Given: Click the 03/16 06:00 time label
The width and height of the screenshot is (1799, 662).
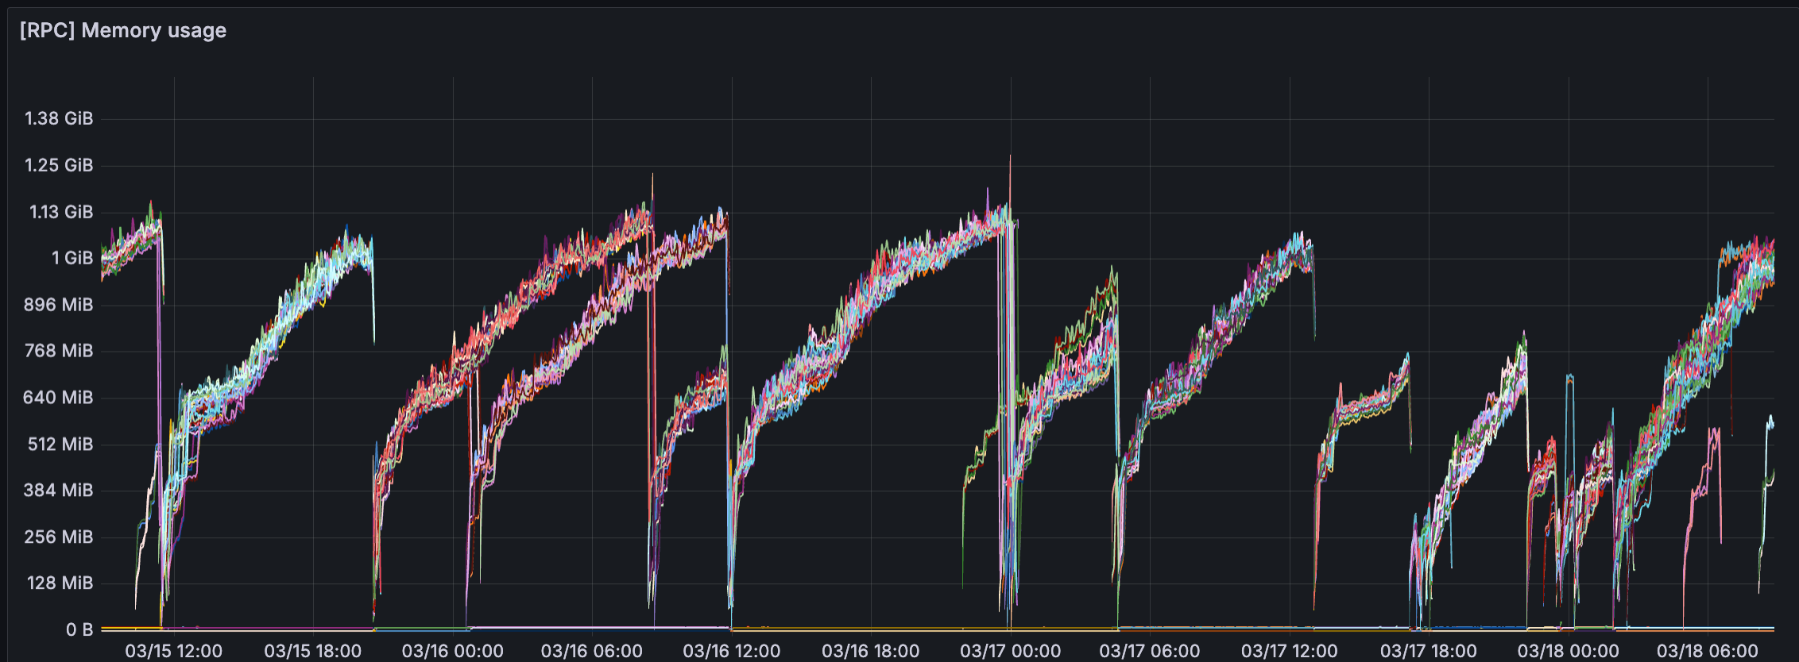Looking at the screenshot, I should [x=592, y=651].
